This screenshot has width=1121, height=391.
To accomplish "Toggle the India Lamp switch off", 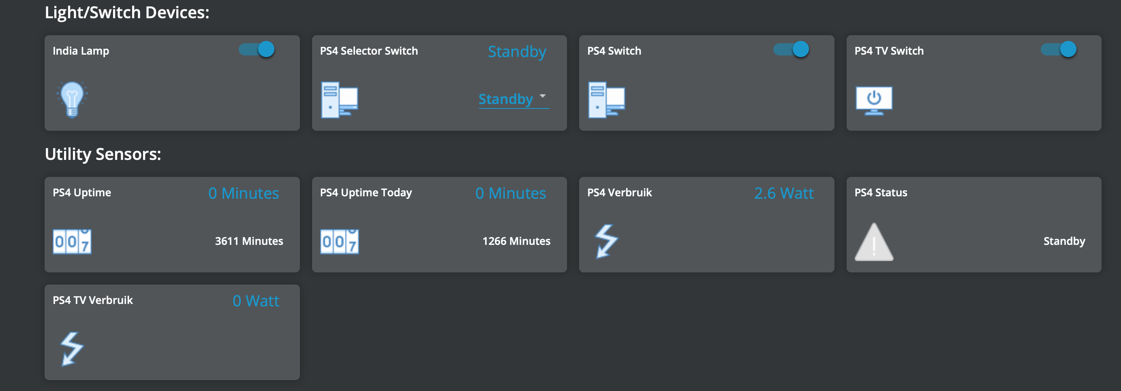I will click(257, 49).
